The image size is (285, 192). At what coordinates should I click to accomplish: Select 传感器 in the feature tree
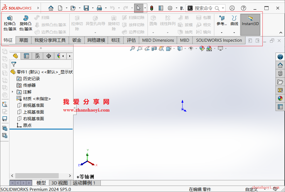tap(26, 85)
